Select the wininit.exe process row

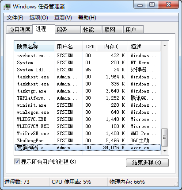pyautogui.click(x=87, y=105)
